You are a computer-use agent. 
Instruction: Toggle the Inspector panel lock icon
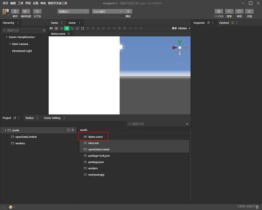coord(209,23)
